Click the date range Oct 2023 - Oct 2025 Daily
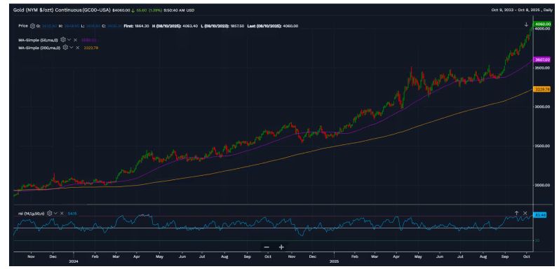559x269 pixels. 522,10
